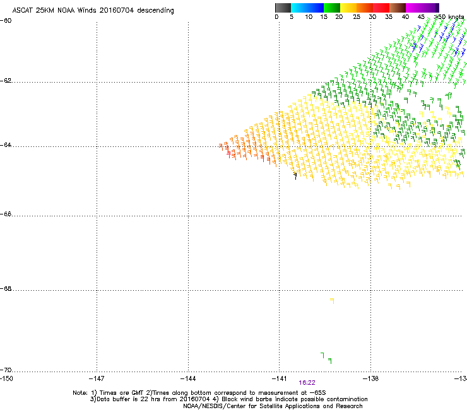Click the '-138' longitude axis label
Screen dimensions: 467x410
pos(370,378)
